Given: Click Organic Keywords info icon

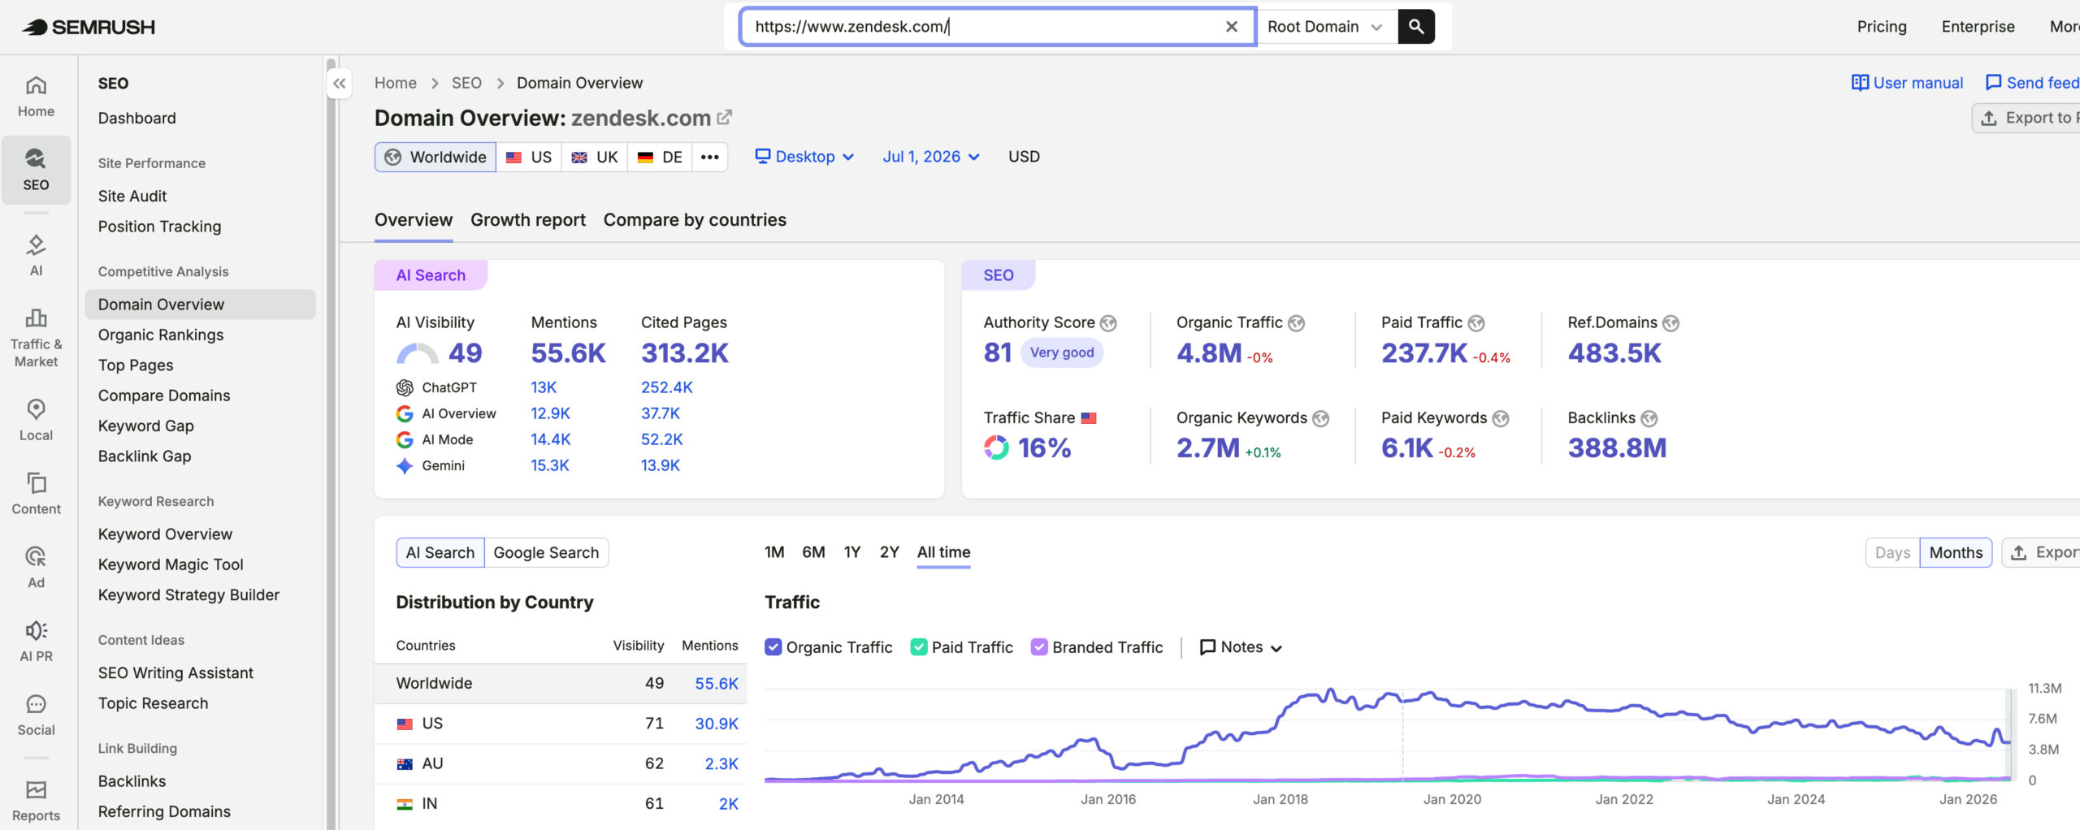Looking at the screenshot, I should [x=1321, y=418].
